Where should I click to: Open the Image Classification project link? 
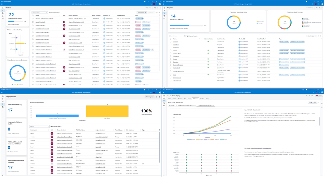point(179,71)
